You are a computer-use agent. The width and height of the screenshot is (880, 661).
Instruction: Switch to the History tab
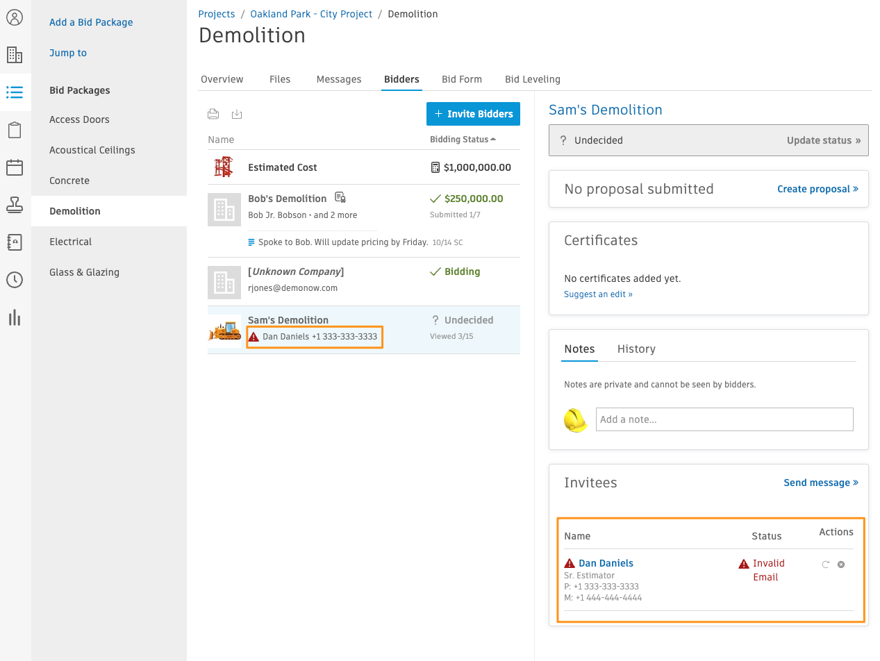[x=636, y=349]
